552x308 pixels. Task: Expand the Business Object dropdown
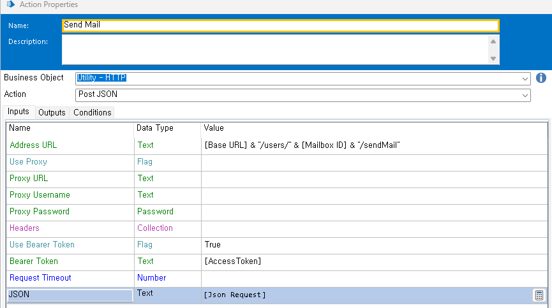525,78
